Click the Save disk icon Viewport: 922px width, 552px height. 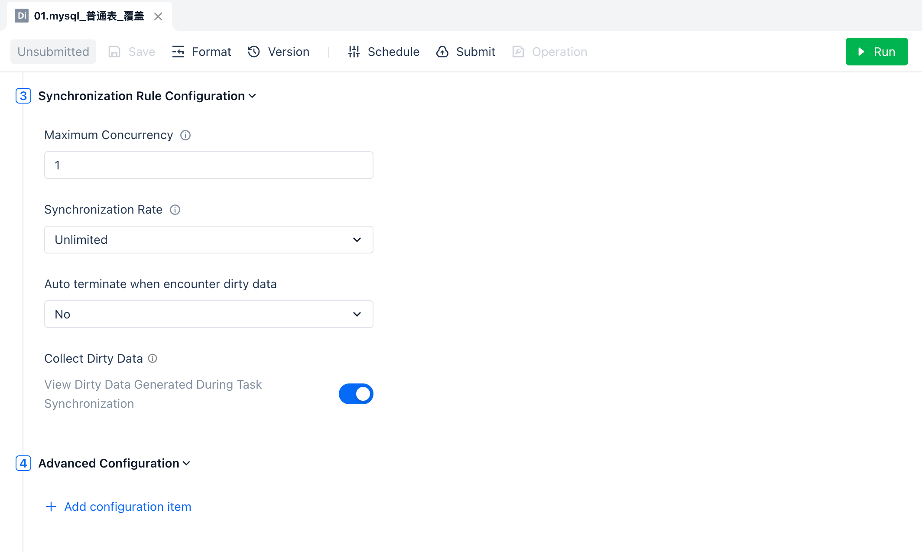click(114, 52)
